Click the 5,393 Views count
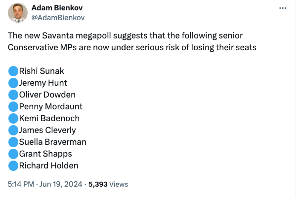296x197 pixels. 108,184
